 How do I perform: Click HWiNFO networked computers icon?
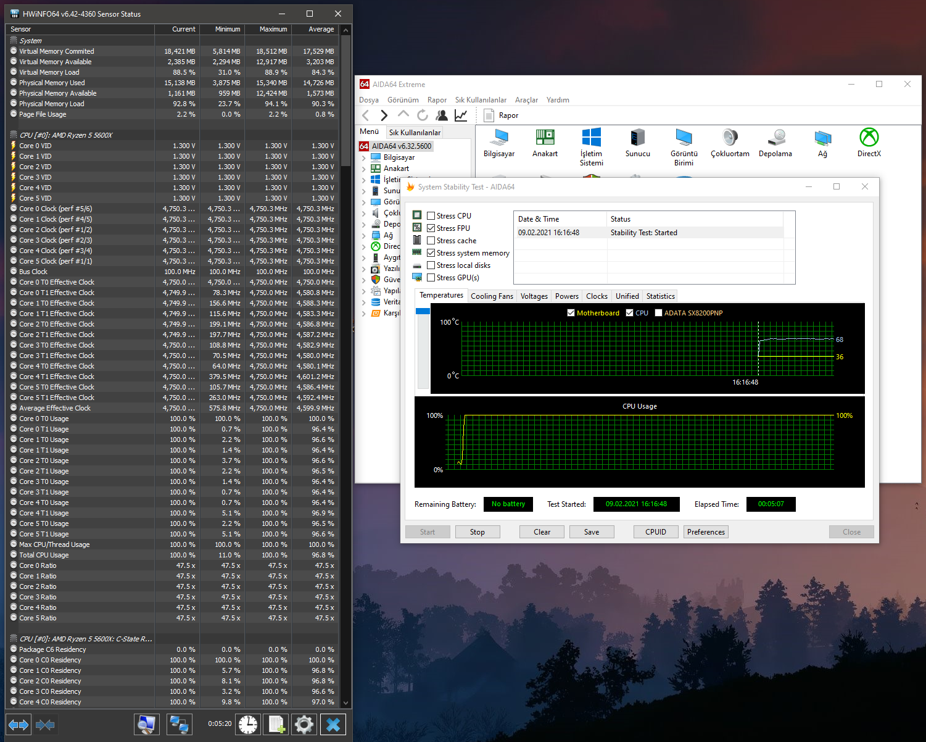pos(180,724)
